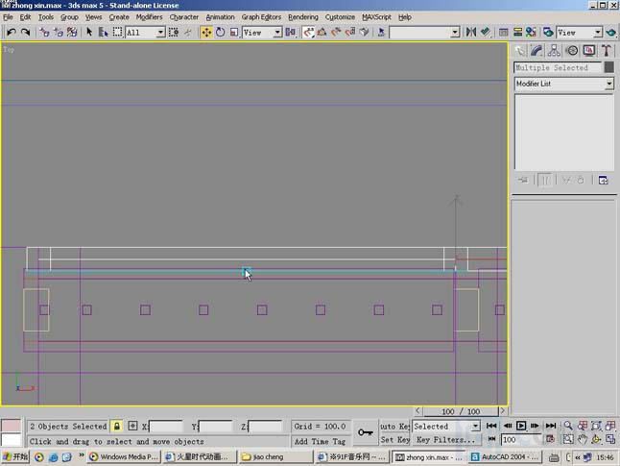Toggle Window/Crossing selection mode
This screenshot has width=620, height=466.
click(x=174, y=32)
